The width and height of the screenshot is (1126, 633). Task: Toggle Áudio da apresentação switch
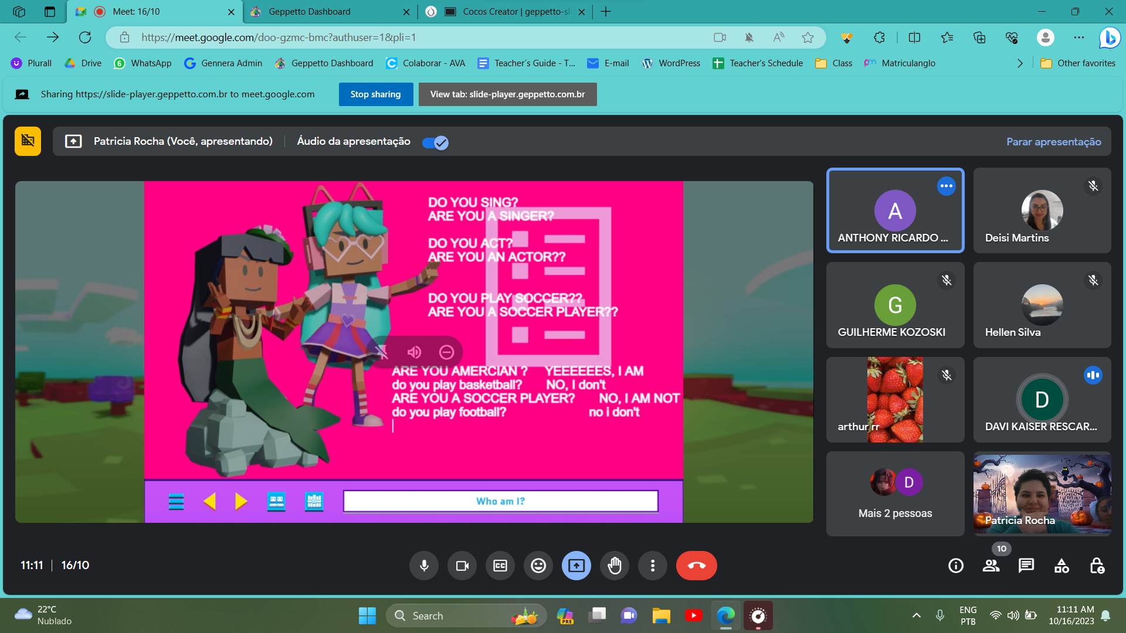[435, 142]
